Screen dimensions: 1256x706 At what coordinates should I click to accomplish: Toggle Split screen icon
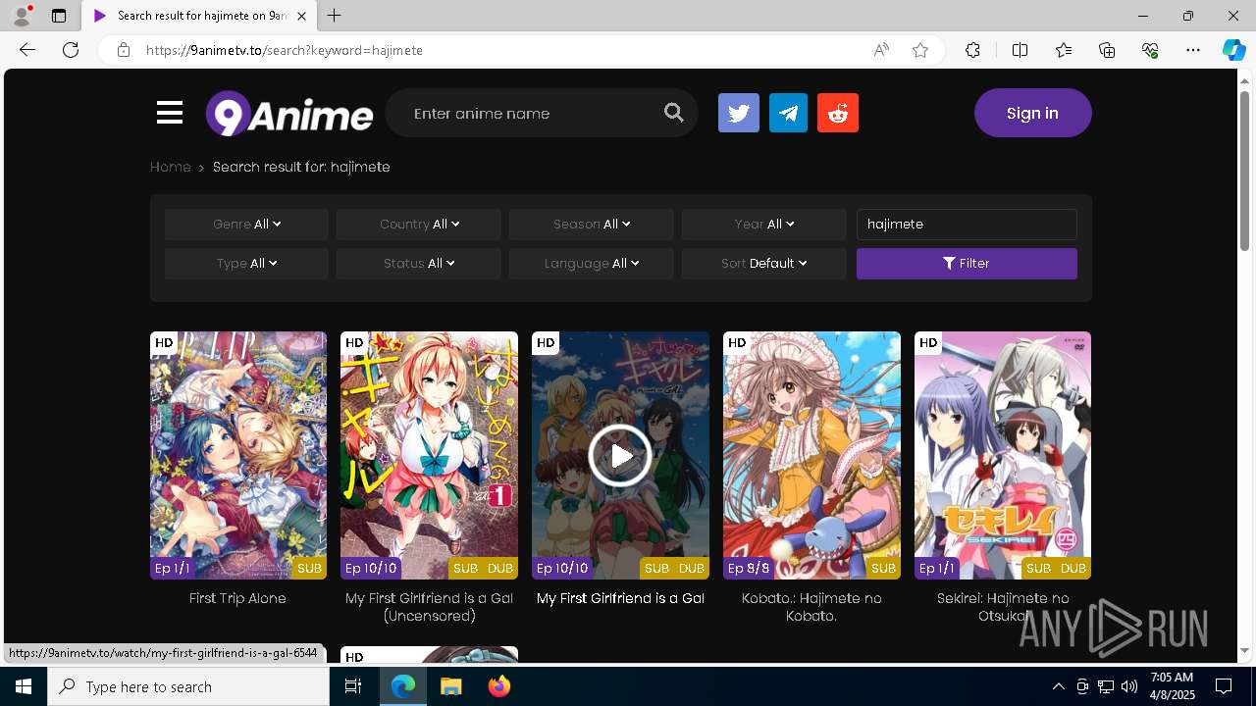[1020, 50]
